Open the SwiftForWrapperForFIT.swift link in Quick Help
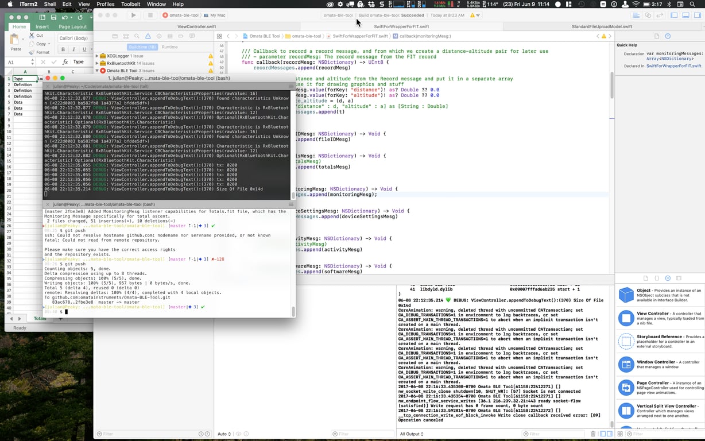The width and height of the screenshot is (705, 441). coord(673,66)
